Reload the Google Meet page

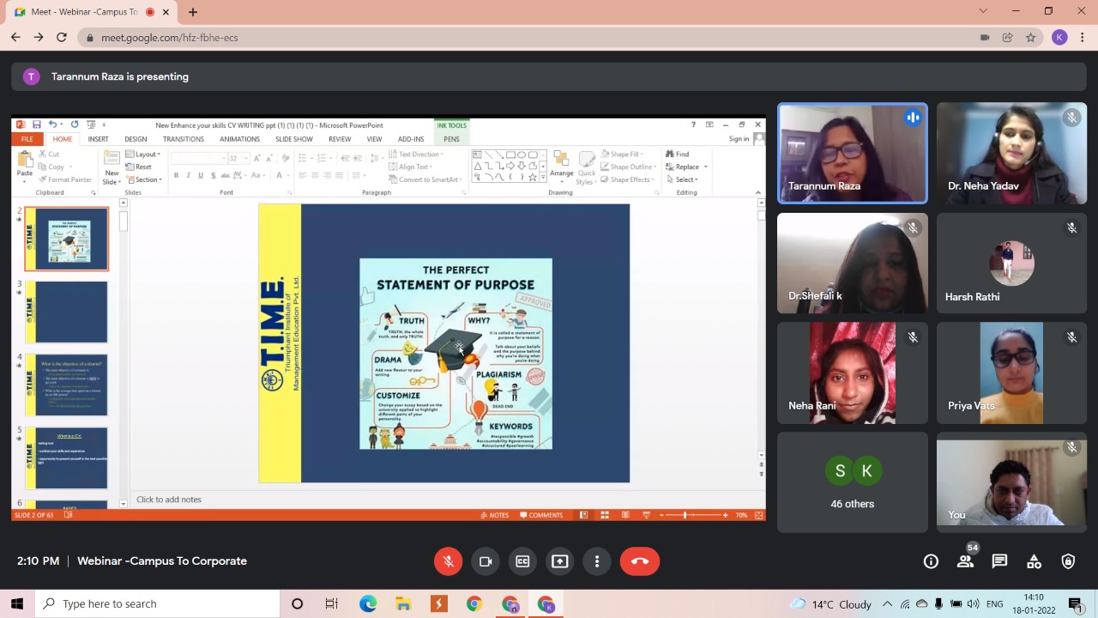click(x=61, y=38)
